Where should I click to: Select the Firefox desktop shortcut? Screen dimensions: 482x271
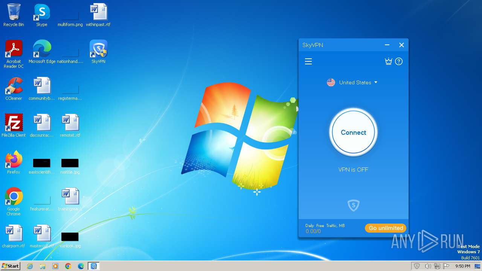click(14, 163)
